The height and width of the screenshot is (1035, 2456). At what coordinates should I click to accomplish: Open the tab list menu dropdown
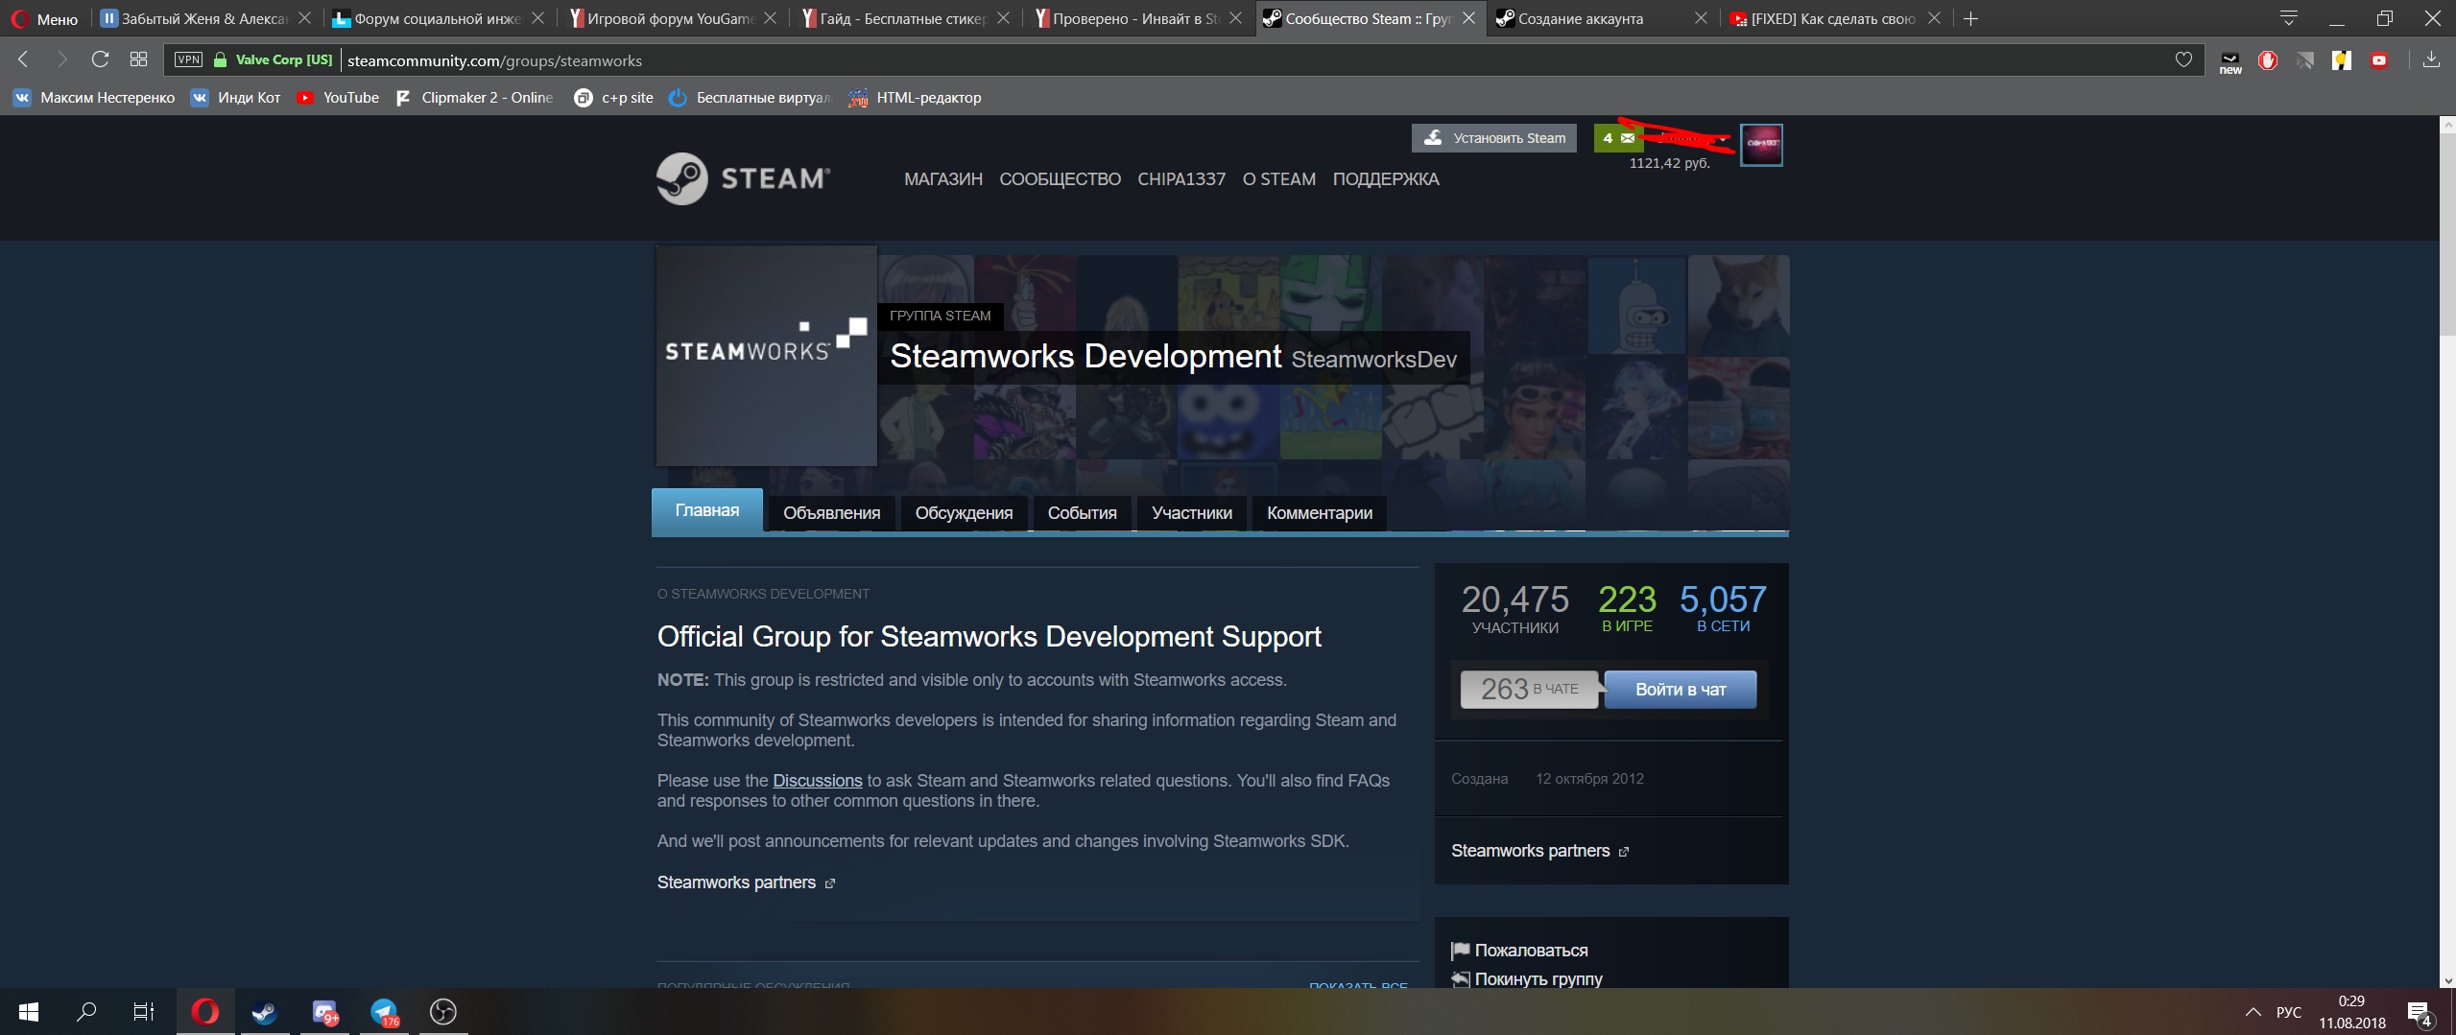point(2288,18)
